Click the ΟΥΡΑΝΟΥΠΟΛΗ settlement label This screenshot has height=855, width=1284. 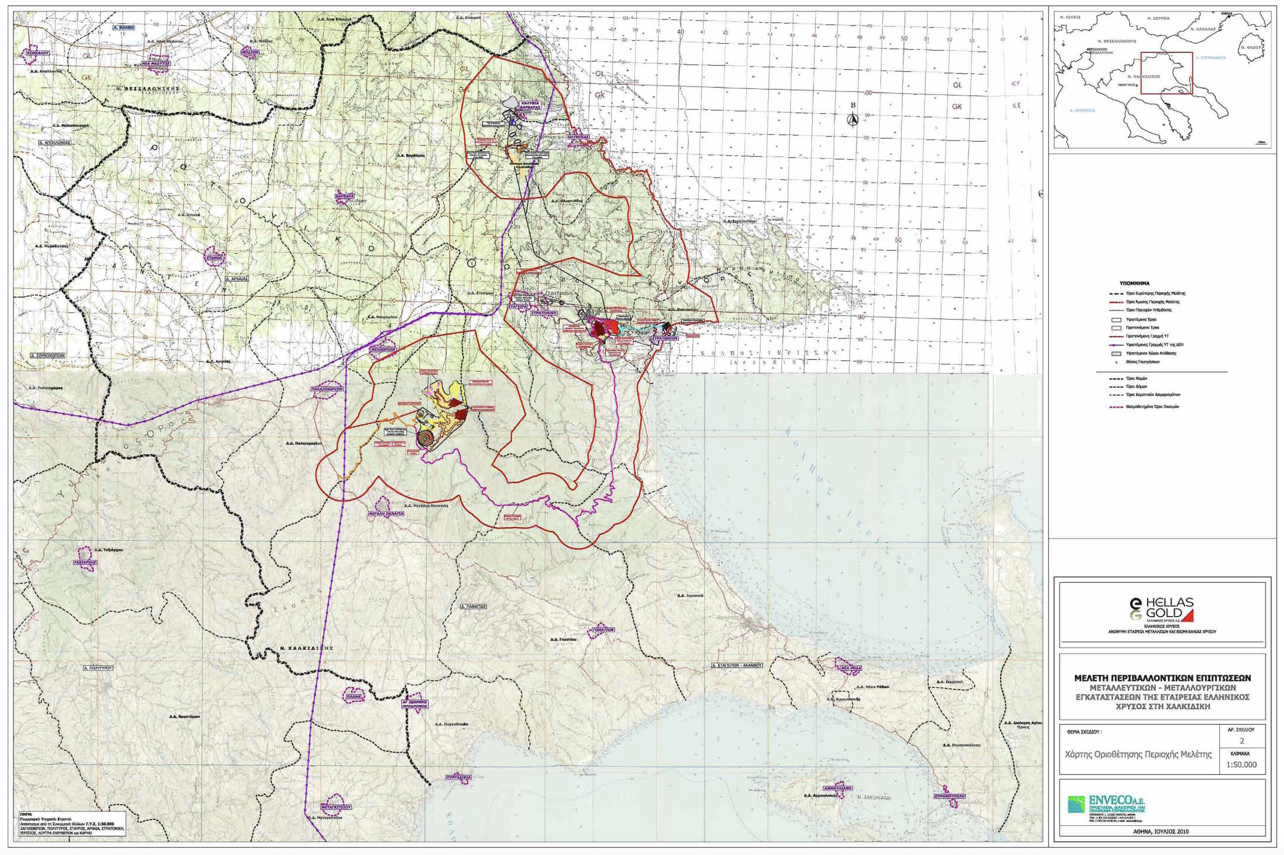(950, 796)
